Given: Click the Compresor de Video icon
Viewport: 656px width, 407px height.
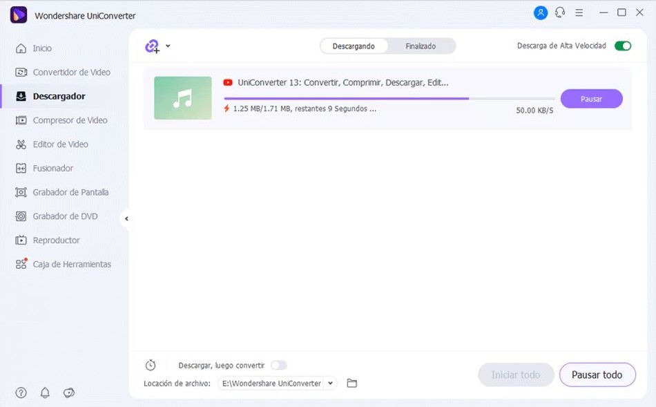Looking at the screenshot, I should (21, 120).
